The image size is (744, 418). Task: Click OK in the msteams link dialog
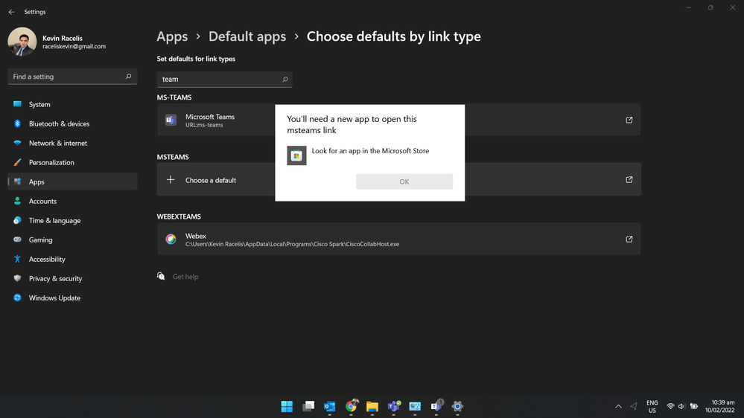pos(404,181)
